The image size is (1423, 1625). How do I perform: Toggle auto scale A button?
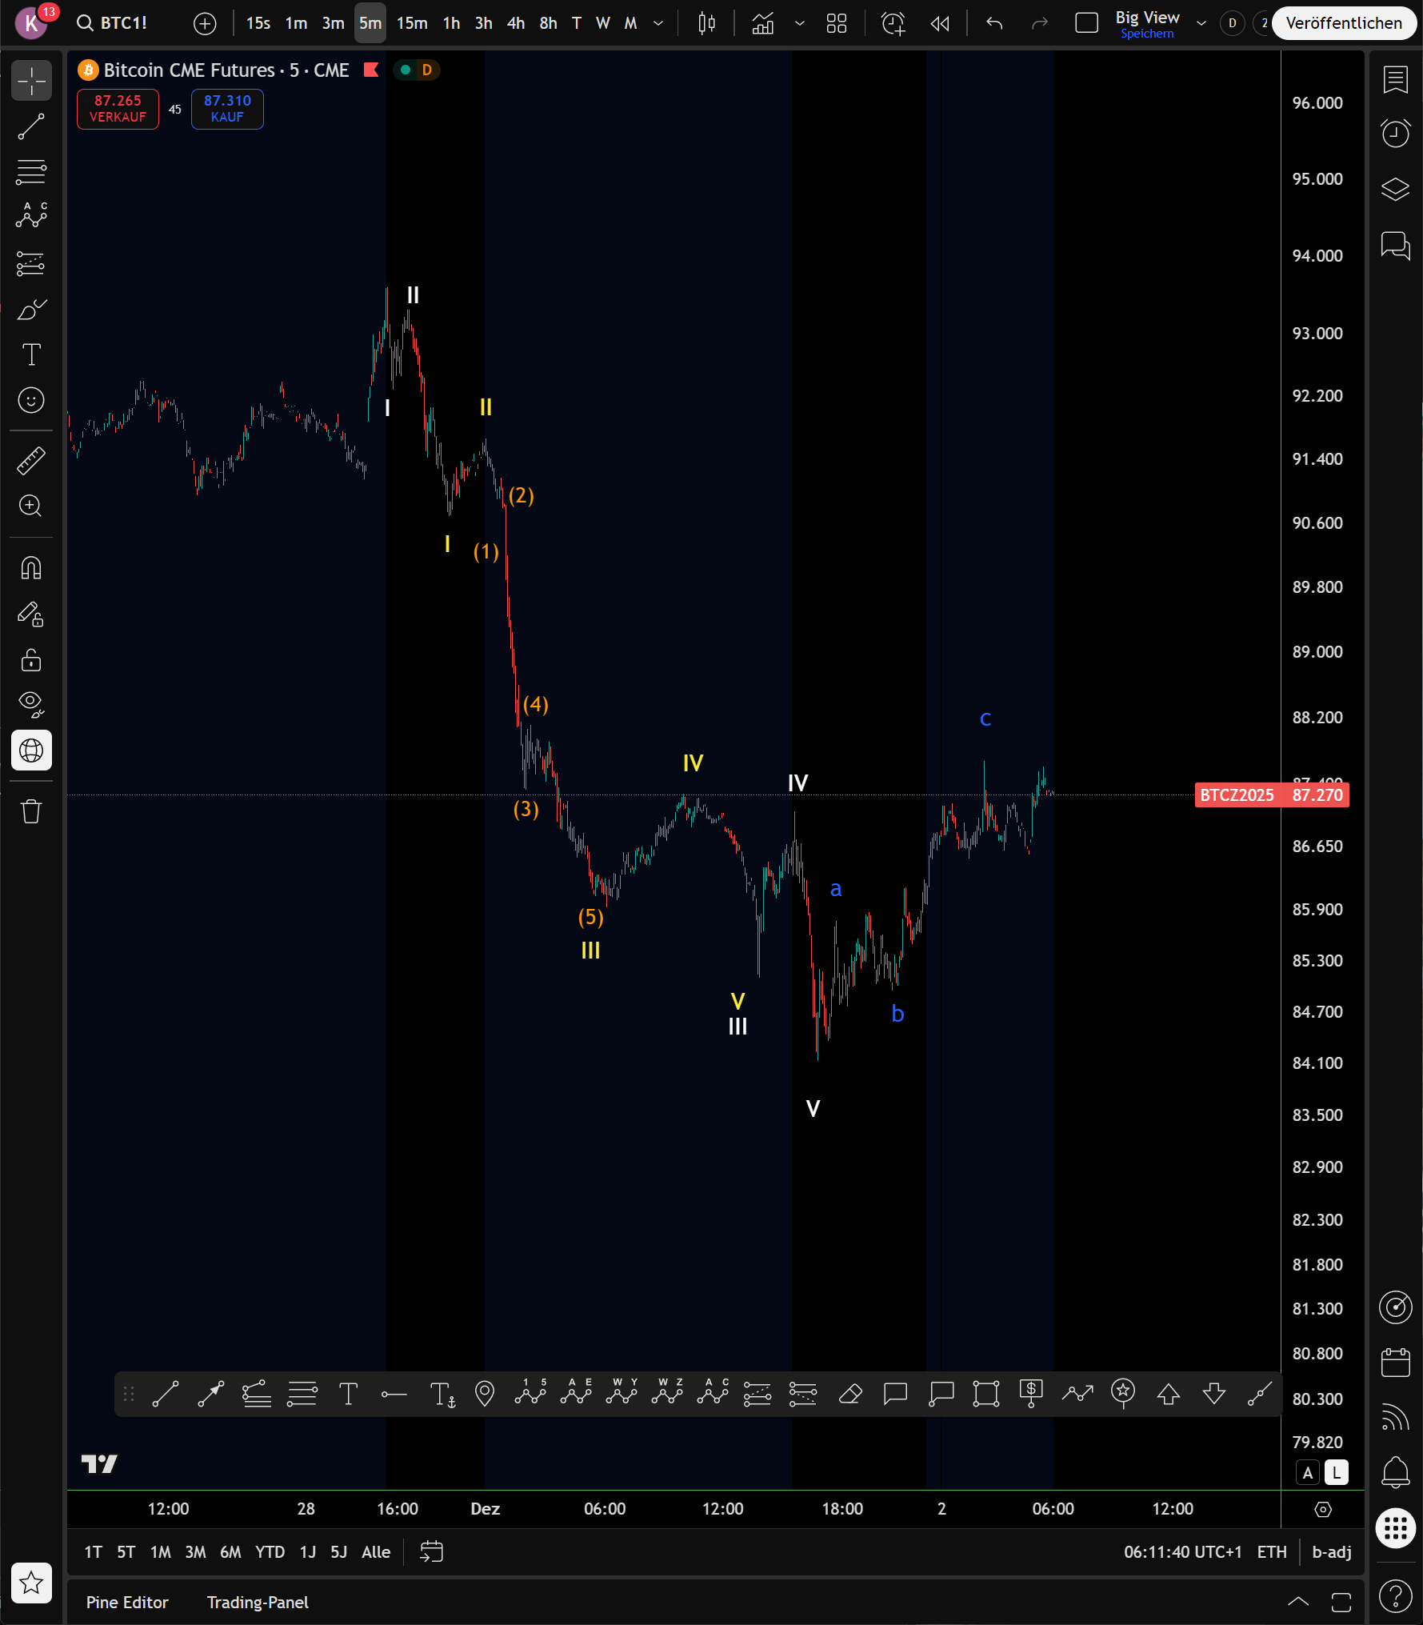pyautogui.click(x=1308, y=1472)
